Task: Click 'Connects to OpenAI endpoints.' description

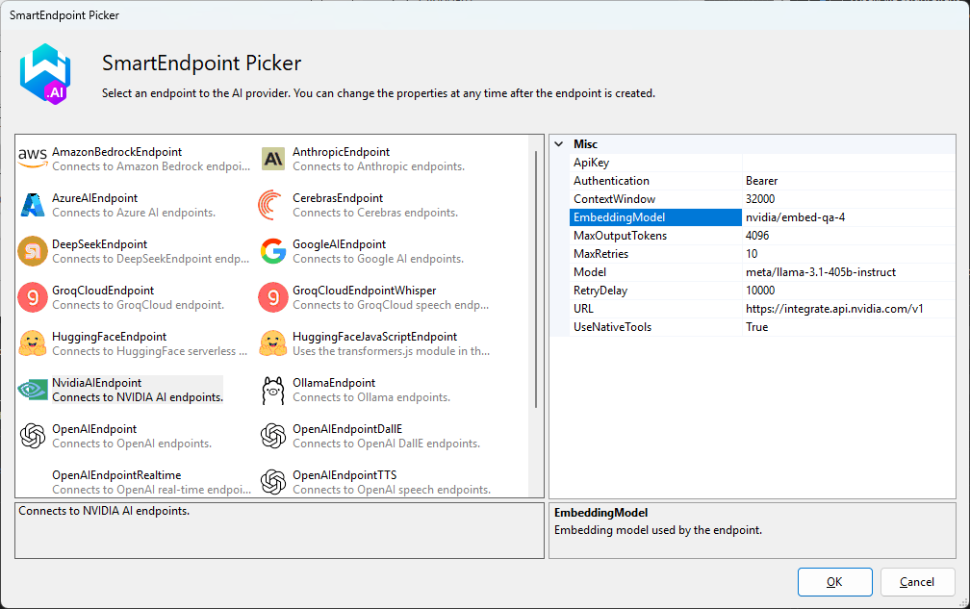Action: [132, 444]
